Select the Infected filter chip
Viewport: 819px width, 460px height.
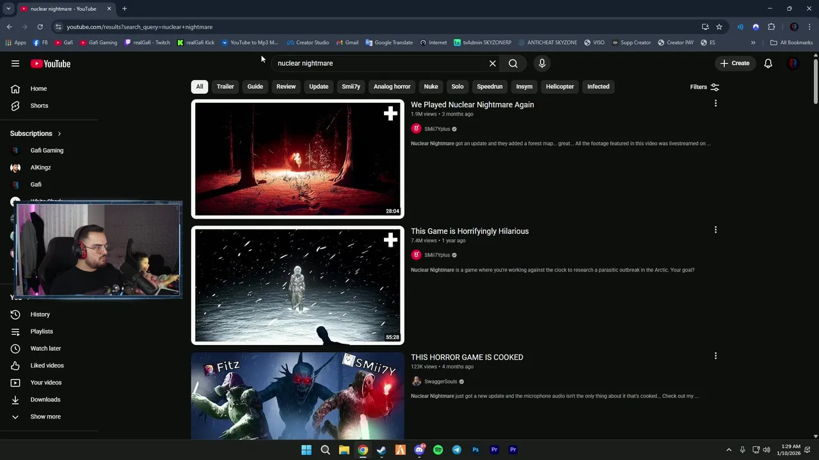tap(598, 87)
